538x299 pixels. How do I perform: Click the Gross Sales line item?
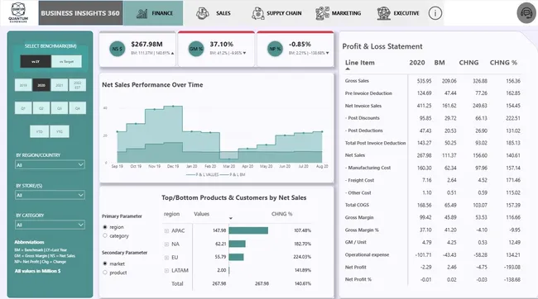(x=357, y=81)
